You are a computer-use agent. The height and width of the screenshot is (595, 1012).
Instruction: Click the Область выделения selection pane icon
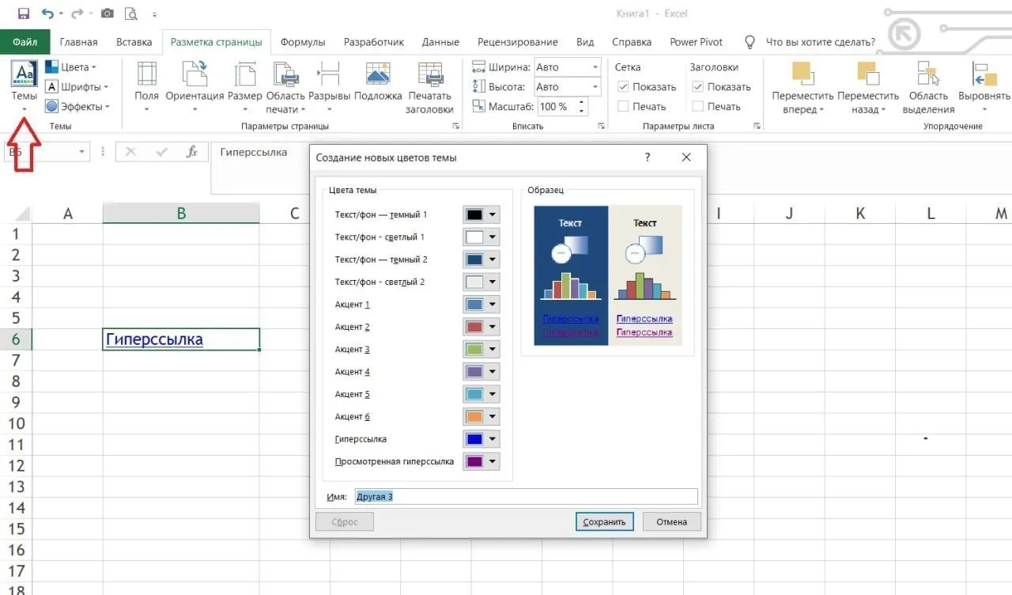click(x=928, y=74)
